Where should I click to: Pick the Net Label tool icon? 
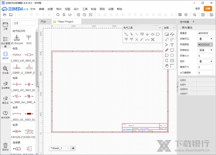(142, 34)
